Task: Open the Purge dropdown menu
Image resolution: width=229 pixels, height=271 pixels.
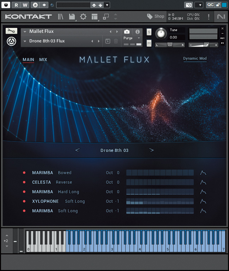Action: [132, 38]
